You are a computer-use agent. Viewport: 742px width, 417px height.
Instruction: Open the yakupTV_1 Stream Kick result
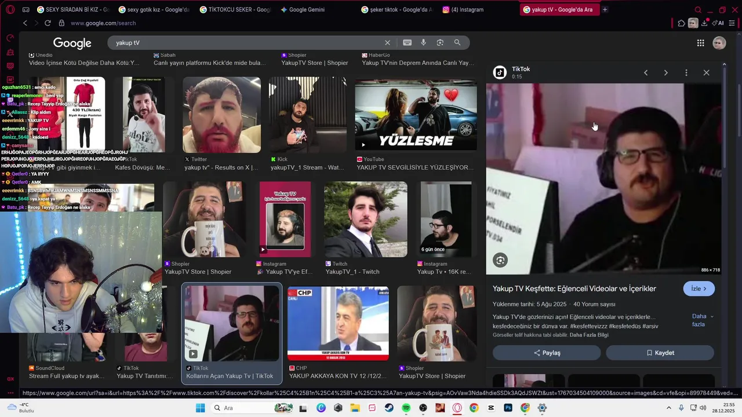tap(308, 115)
